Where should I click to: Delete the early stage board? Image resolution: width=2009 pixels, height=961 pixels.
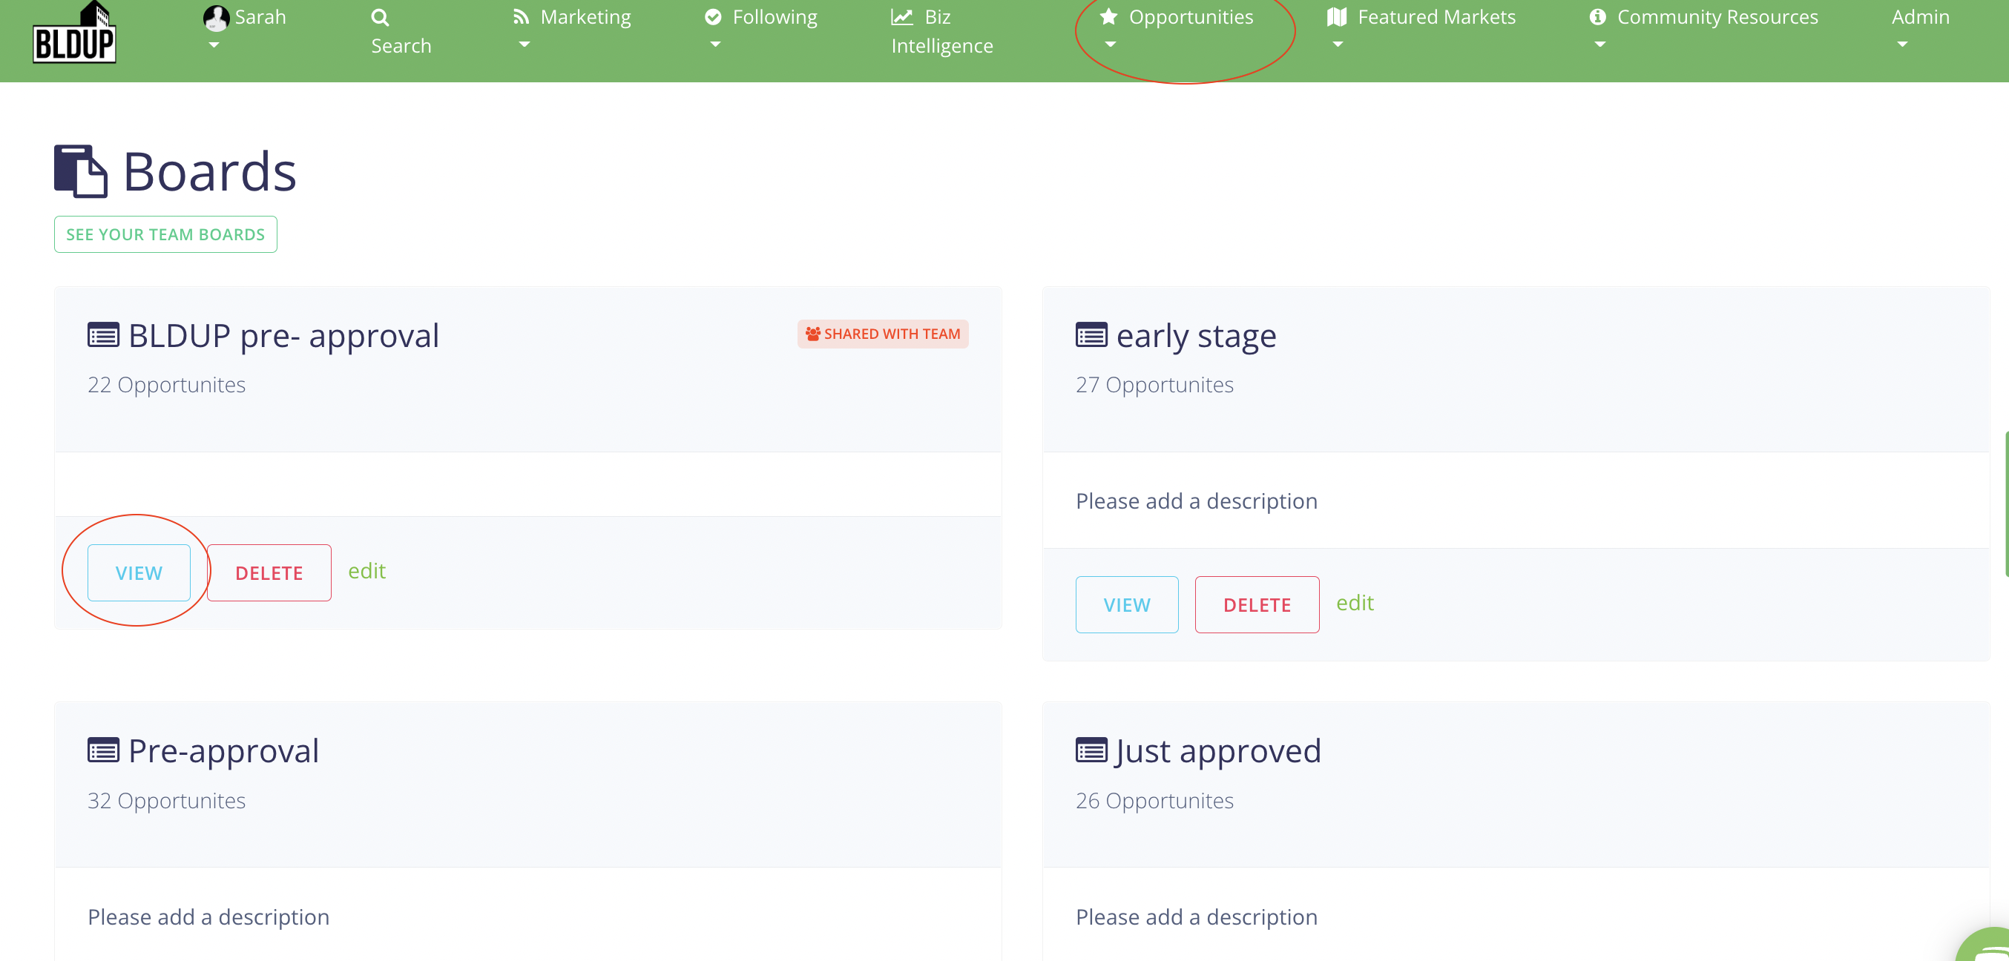pyautogui.click(x=1257, y=605)
